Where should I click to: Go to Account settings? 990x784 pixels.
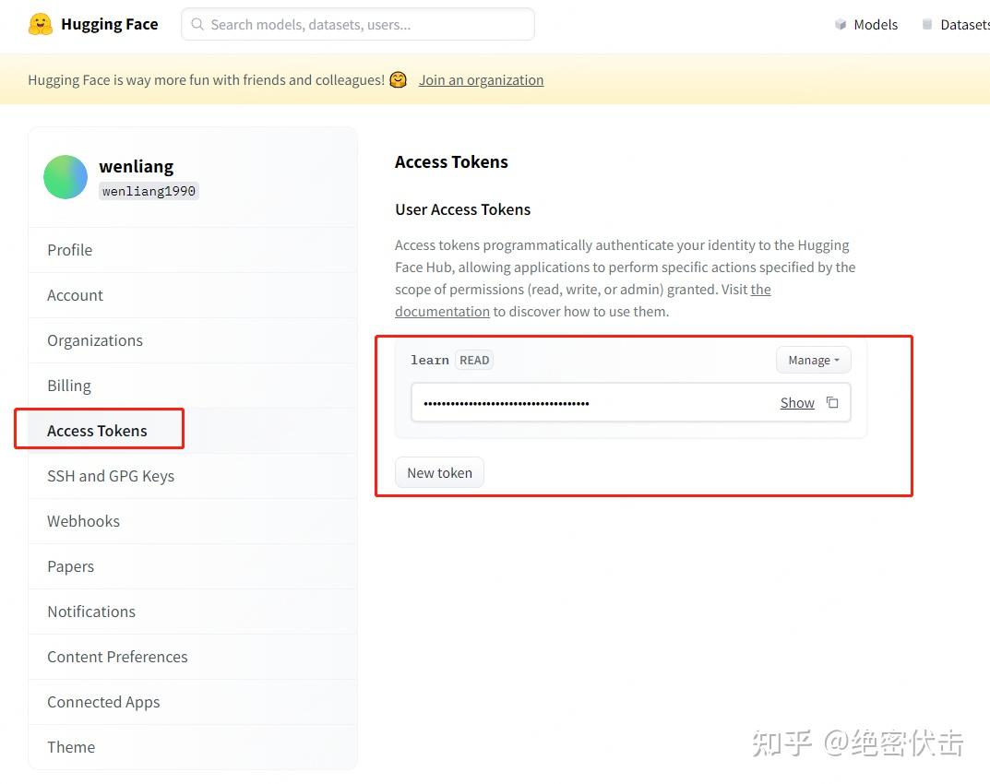coord(76,295)
